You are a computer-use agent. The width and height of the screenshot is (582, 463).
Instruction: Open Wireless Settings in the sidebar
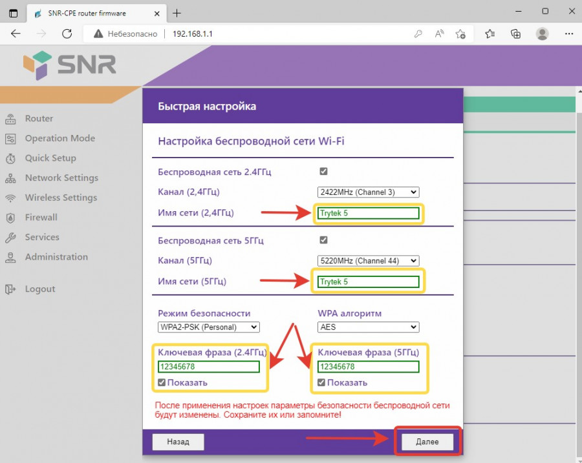coord(61,198)
